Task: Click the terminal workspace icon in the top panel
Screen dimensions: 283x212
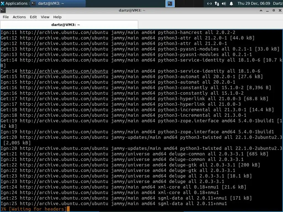Action: [x=170, y=3]
